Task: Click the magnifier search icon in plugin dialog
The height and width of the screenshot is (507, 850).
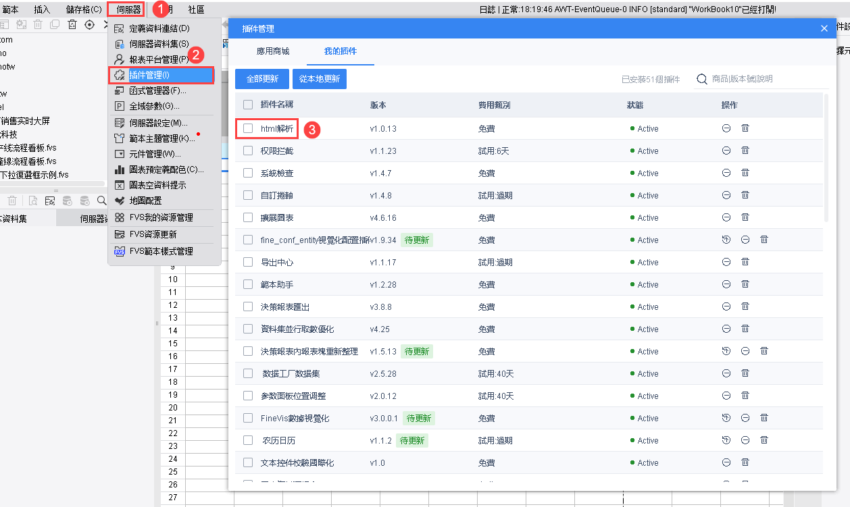Action: tap(701, 78)
